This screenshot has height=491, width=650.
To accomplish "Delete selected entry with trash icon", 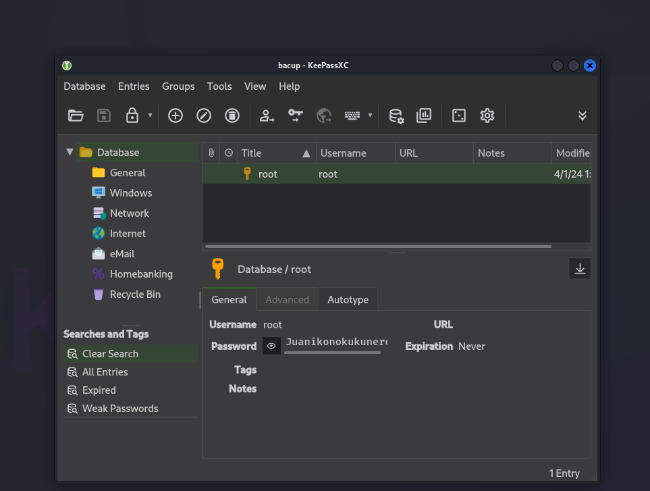I will coord(232,115).
